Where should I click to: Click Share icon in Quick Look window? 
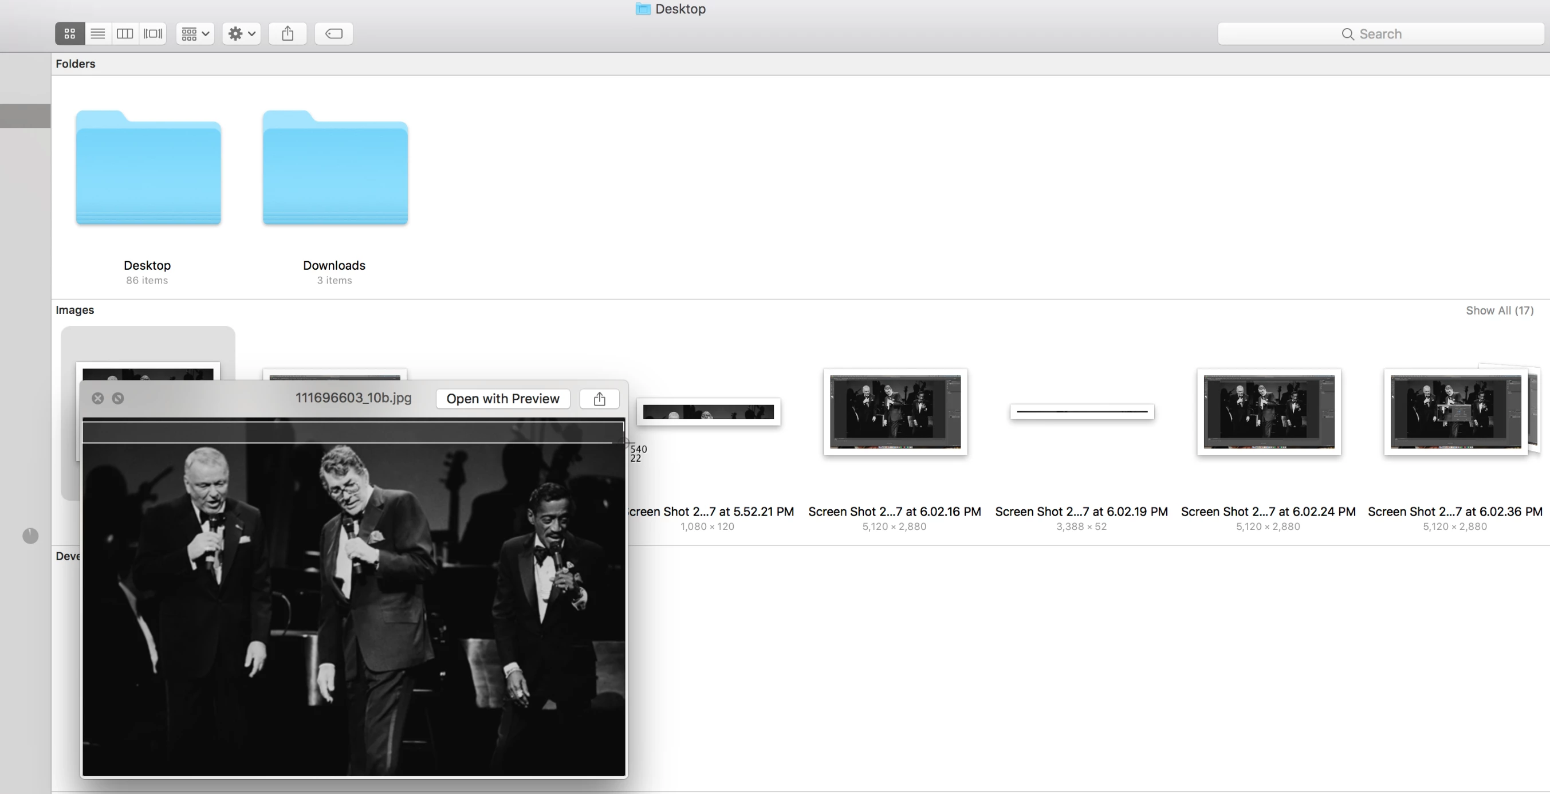click(x=599, y=399)
